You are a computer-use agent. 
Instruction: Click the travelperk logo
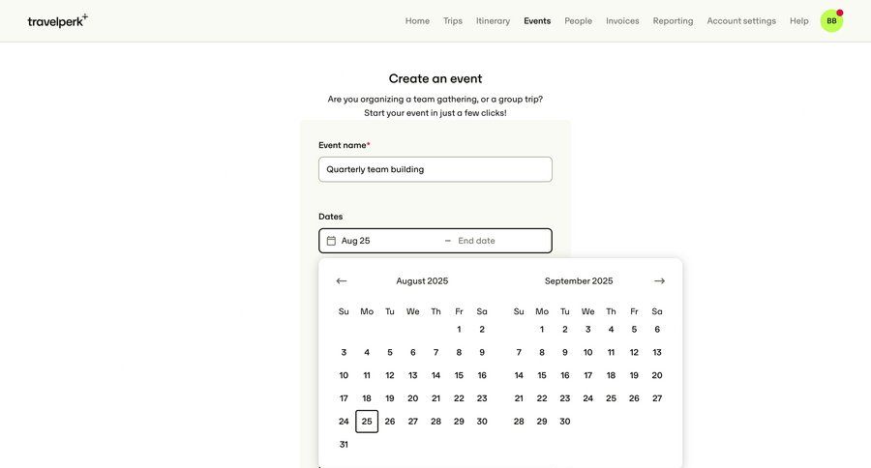click(57, 20)
